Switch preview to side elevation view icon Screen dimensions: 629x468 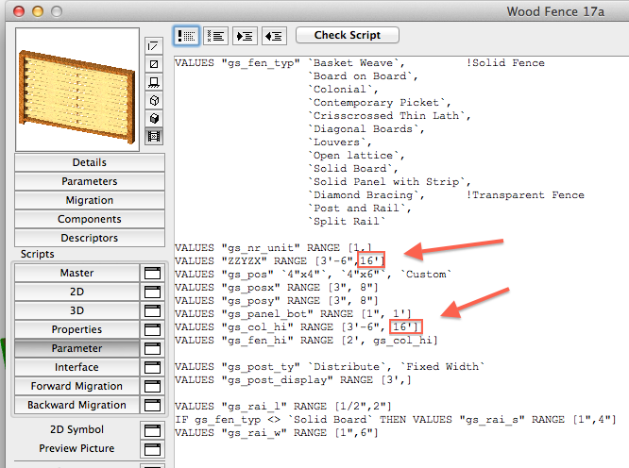point(154,82)
